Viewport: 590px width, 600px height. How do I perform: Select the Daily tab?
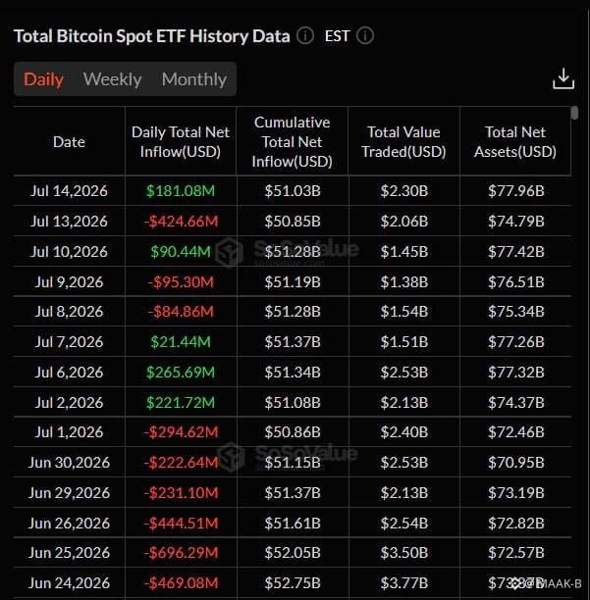pos(43,79)
